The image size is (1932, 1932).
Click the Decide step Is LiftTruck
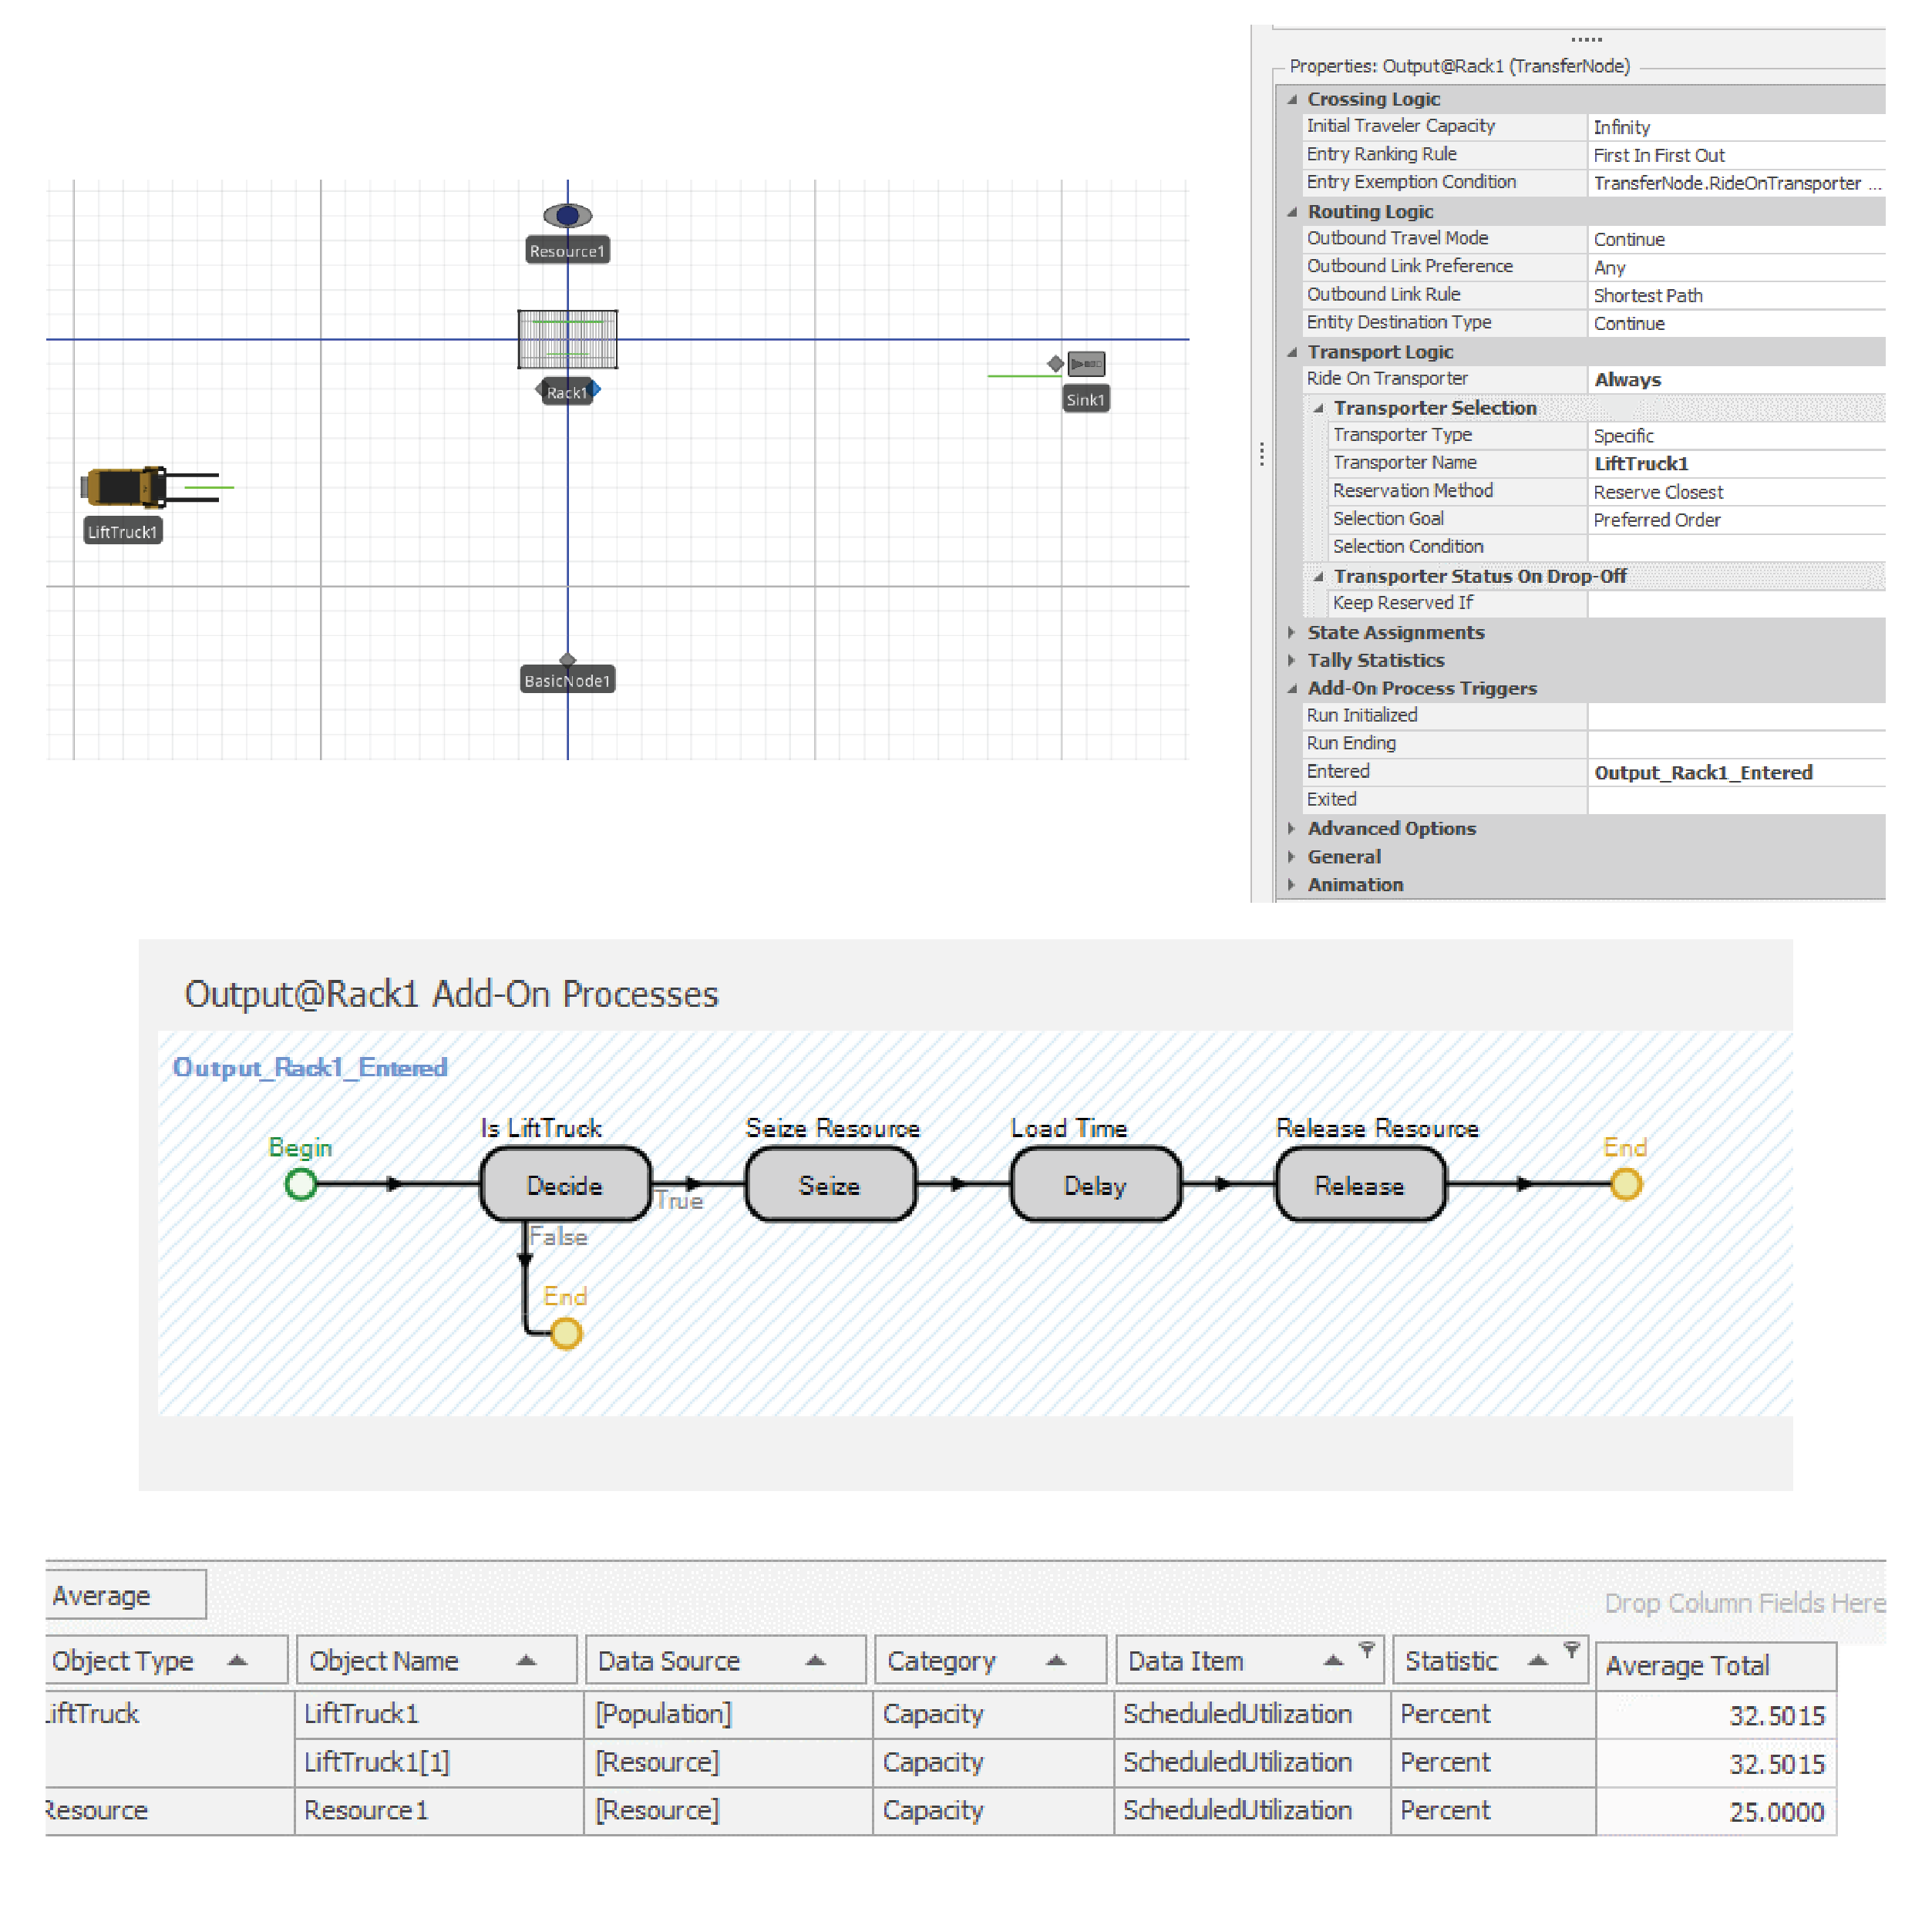pyautogui.click(x=565, y=1185)
